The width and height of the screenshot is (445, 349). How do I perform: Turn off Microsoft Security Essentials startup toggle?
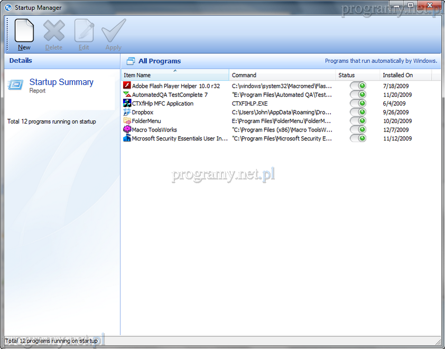[358, 138]
